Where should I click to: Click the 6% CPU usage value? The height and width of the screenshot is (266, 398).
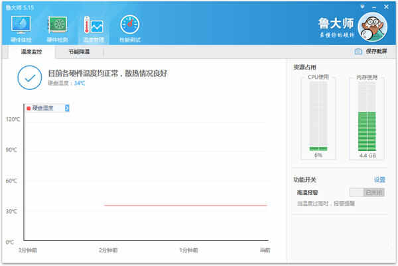click(x=318, y=155)
